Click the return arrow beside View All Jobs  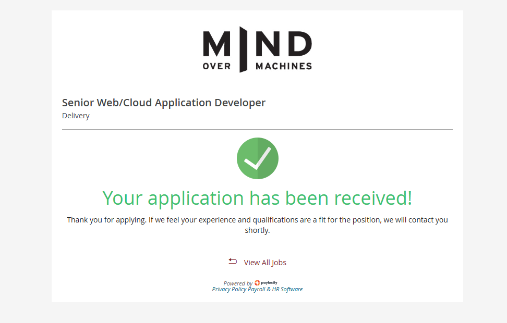233,262
